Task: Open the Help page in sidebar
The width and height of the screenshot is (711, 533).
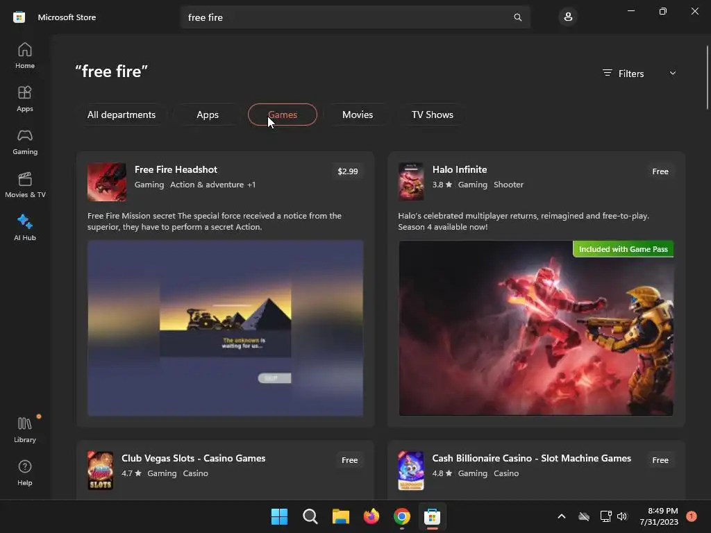Action: click(x=25, y=473)
